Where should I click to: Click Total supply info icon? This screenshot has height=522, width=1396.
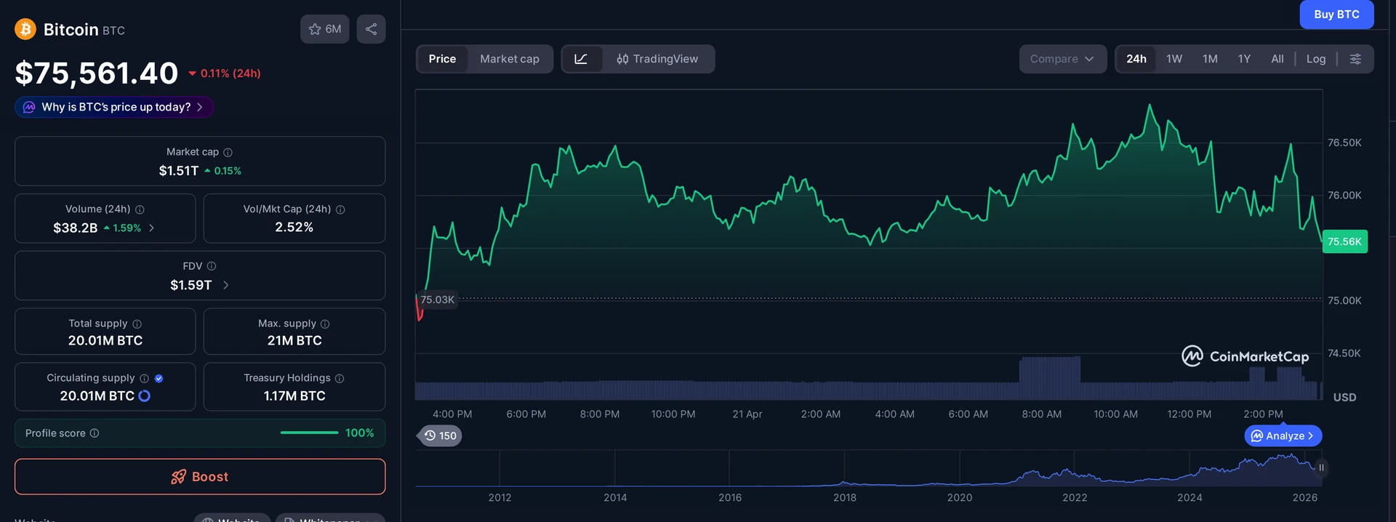[x=137, y=324]
